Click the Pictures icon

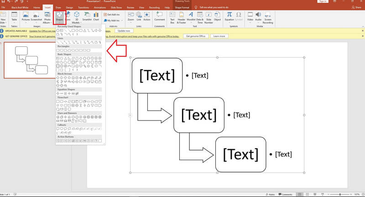coord(26,17)
